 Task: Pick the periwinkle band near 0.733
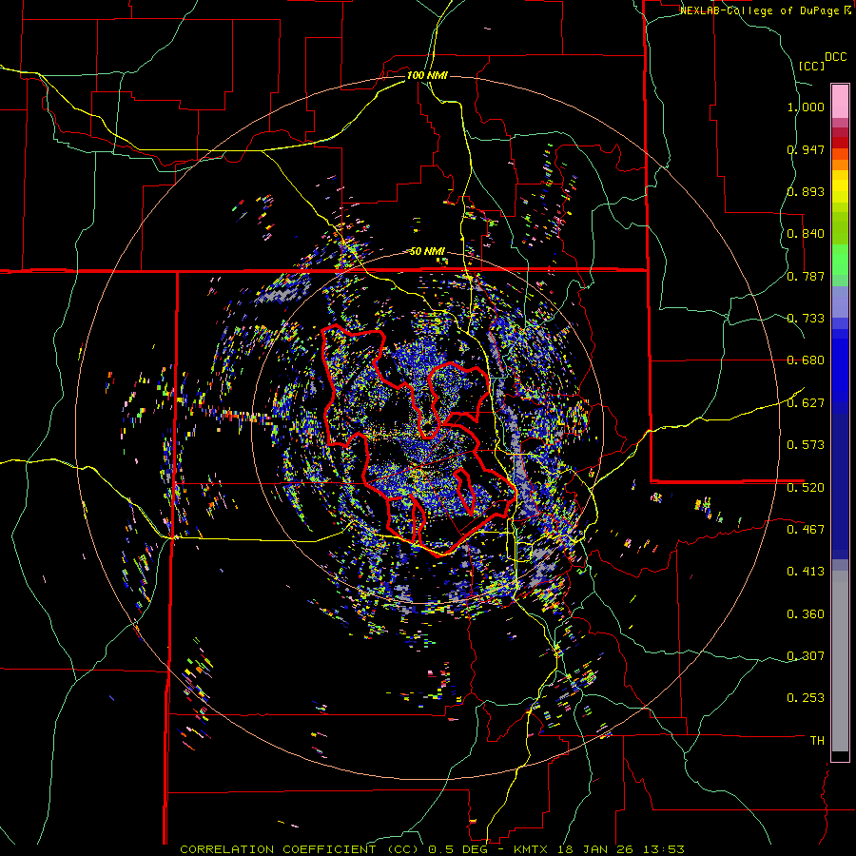(x=840, y=302)
